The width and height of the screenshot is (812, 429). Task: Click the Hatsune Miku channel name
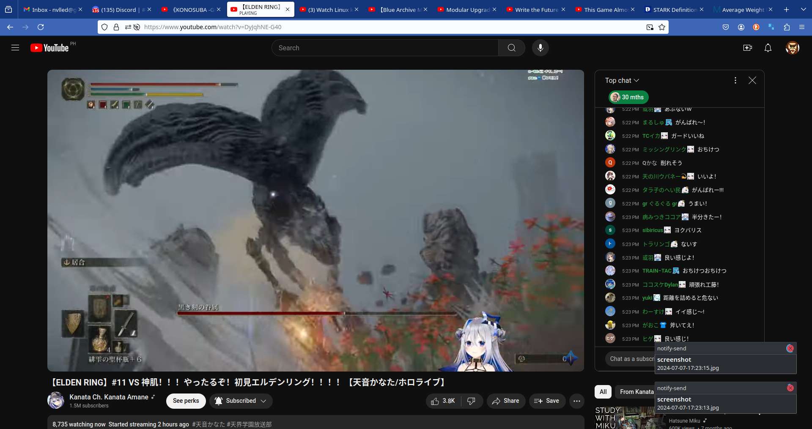tap(684, 421)
